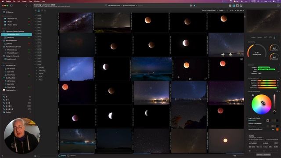The width and height of the screenshot is (281, 158).
Task: Open the Window menu
Action: coord(37,1)
